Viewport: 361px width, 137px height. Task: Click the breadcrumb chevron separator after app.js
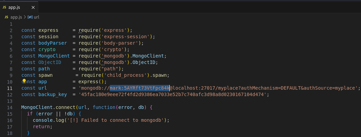click(25, 17)
